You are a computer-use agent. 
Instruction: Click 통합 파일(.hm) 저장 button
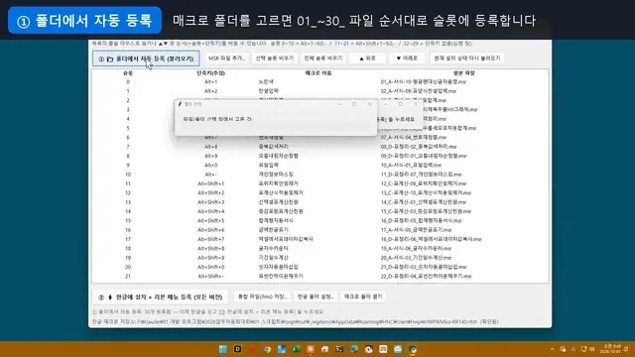pos(262,297)
